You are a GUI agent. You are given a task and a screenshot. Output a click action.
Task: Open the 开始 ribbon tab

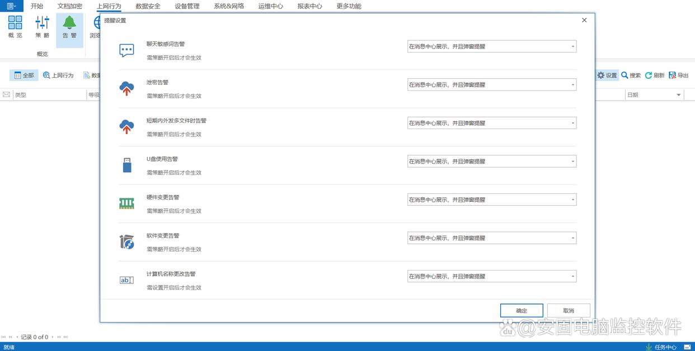point(37,6)
